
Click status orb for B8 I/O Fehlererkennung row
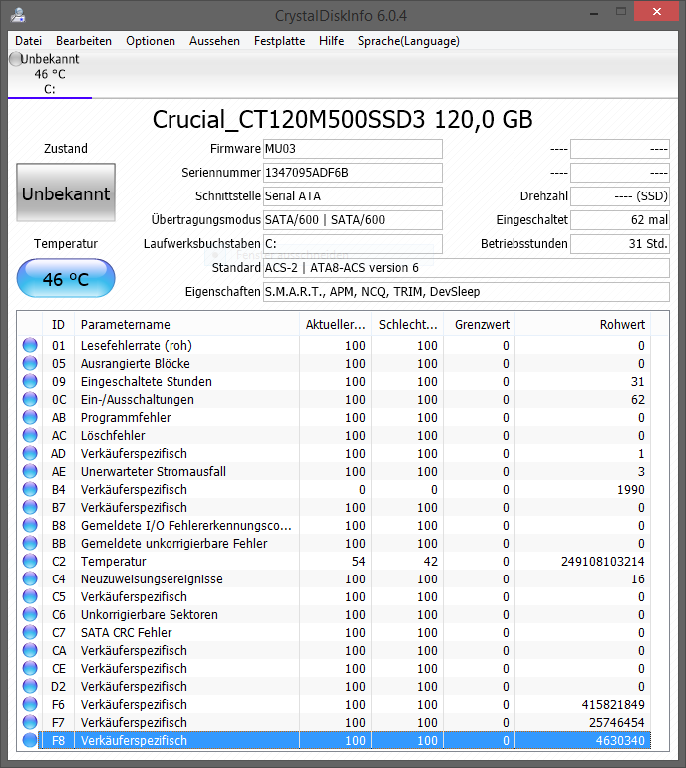click(30, 525)
